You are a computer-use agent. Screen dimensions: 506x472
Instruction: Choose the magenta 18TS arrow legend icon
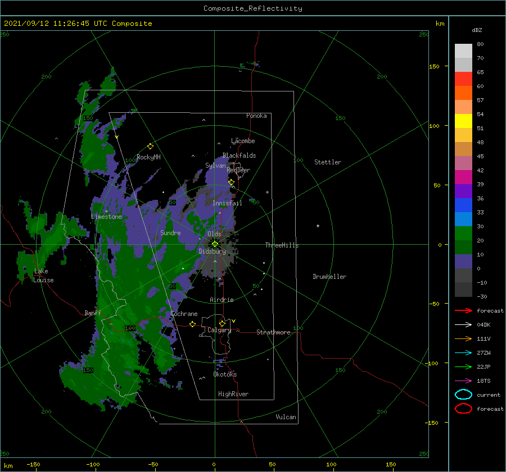pyautogui.click(x=463, y=381)
